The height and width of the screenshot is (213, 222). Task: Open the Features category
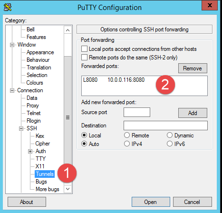tap(36, 37)
